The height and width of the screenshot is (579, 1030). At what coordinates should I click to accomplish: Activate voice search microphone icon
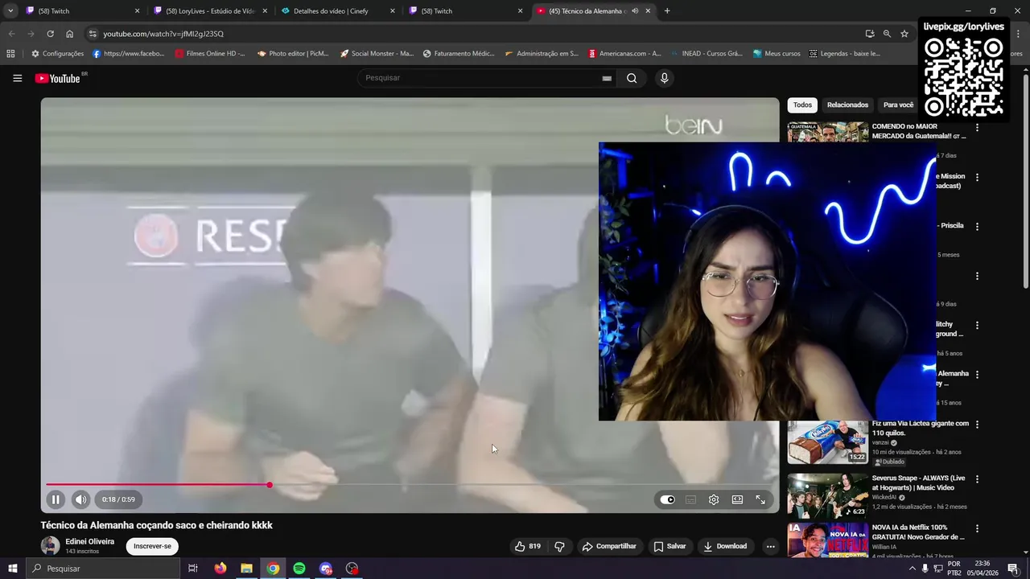(x=664, y=78)
